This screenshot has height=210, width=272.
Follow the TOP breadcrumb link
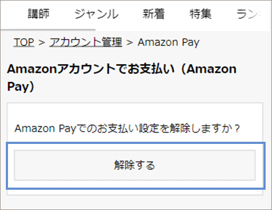pyautogui.click(x=23, y=42)
